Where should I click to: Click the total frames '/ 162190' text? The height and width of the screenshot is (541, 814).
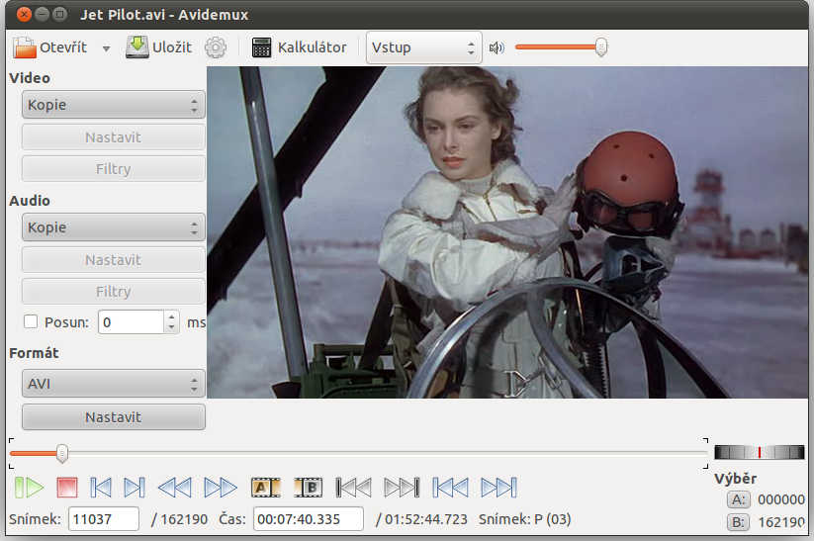(179, 519)
